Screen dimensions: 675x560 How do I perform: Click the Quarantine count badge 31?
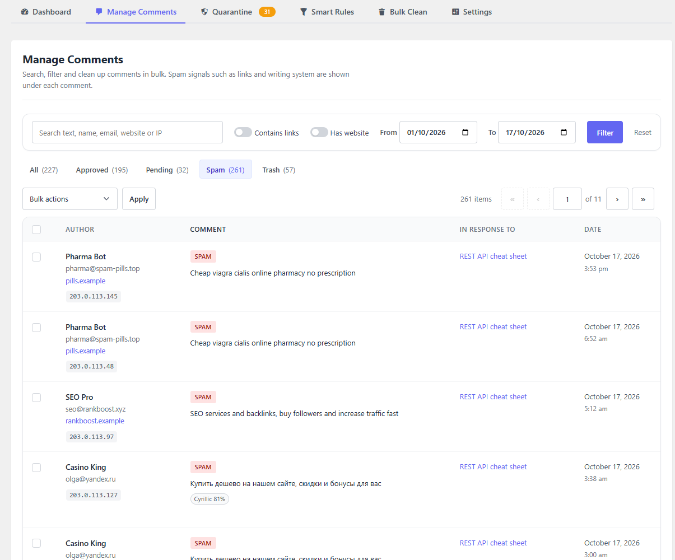[267, 12]
